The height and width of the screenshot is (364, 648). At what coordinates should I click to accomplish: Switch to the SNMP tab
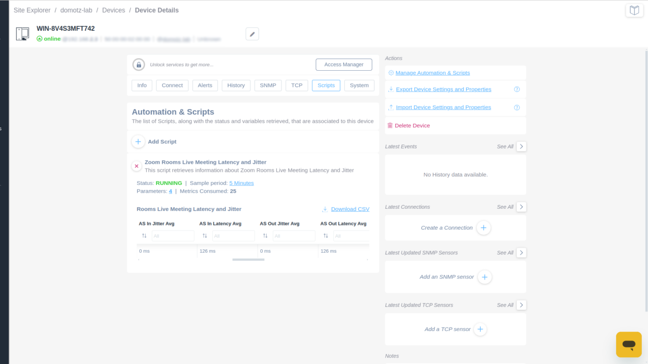[x=268, y=85]
